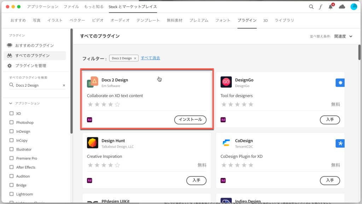Click the CoDesign plugin logo

pos(226,143)
